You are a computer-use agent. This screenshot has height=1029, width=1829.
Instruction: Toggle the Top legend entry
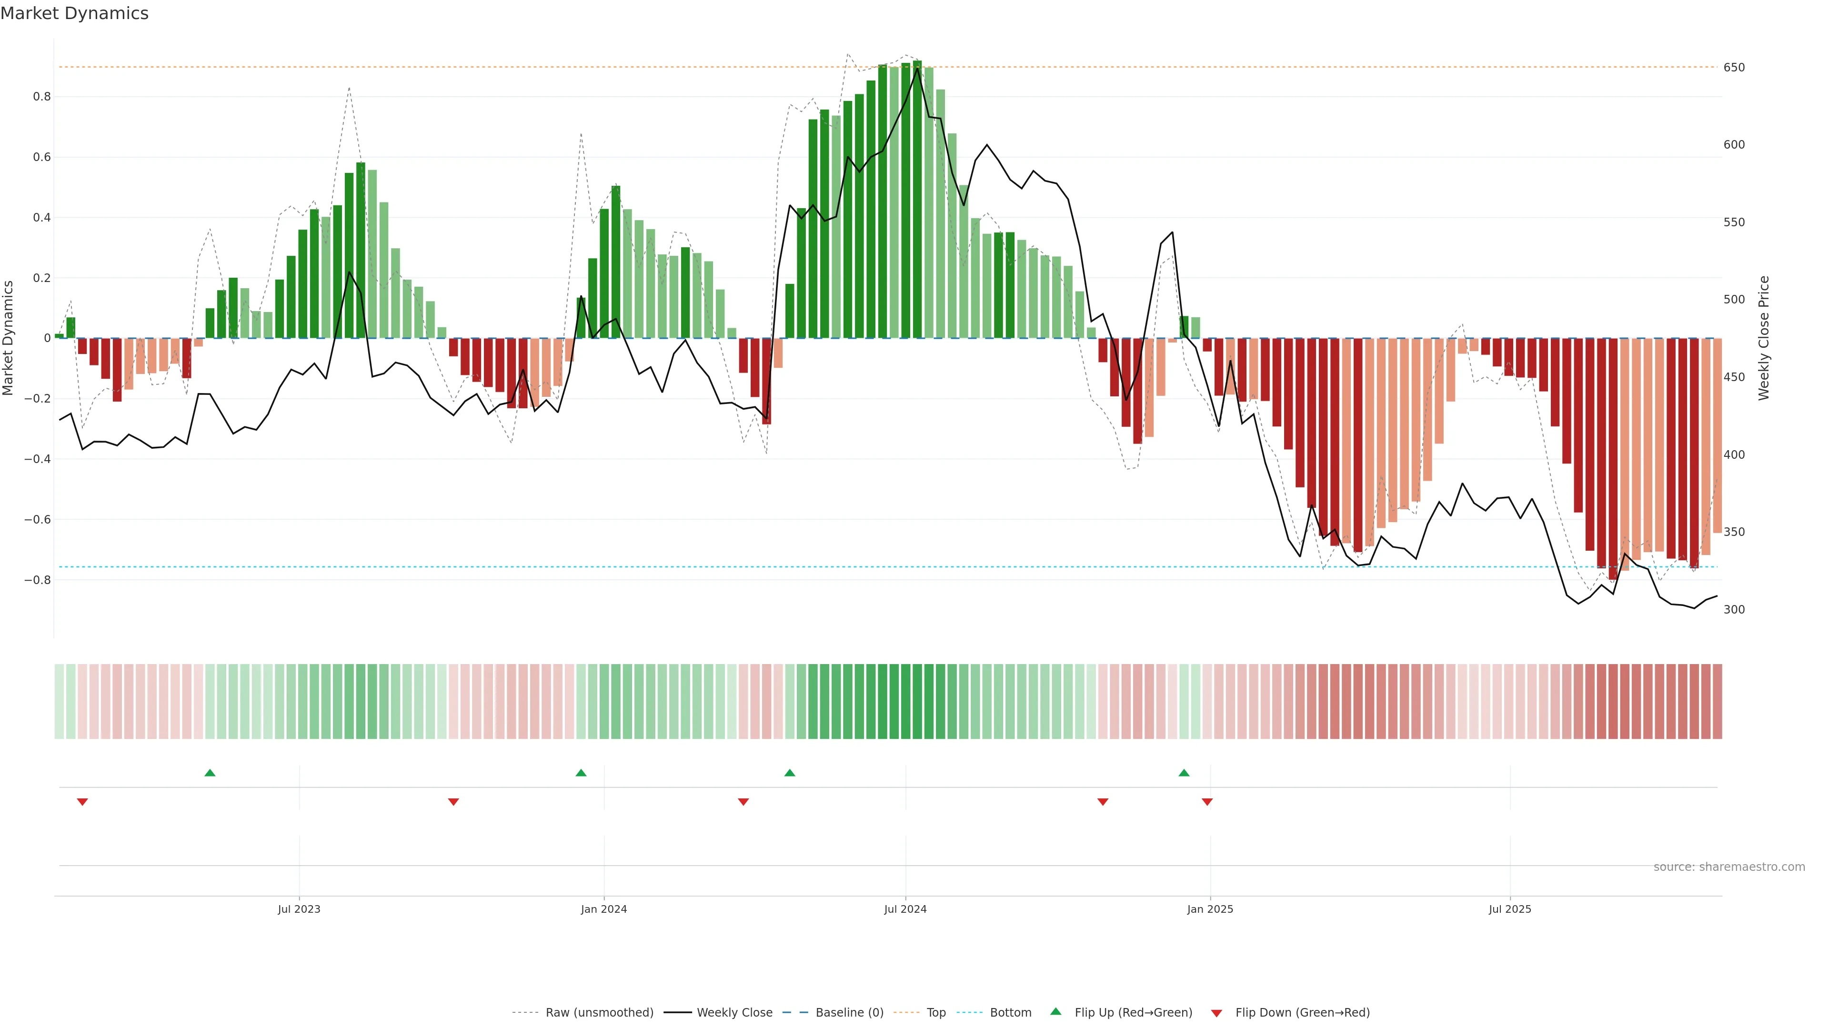936,1013
